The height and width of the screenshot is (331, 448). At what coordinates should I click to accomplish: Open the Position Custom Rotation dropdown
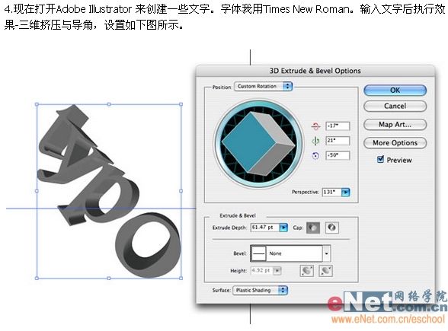pyautogui.click(x=263, y=87)
